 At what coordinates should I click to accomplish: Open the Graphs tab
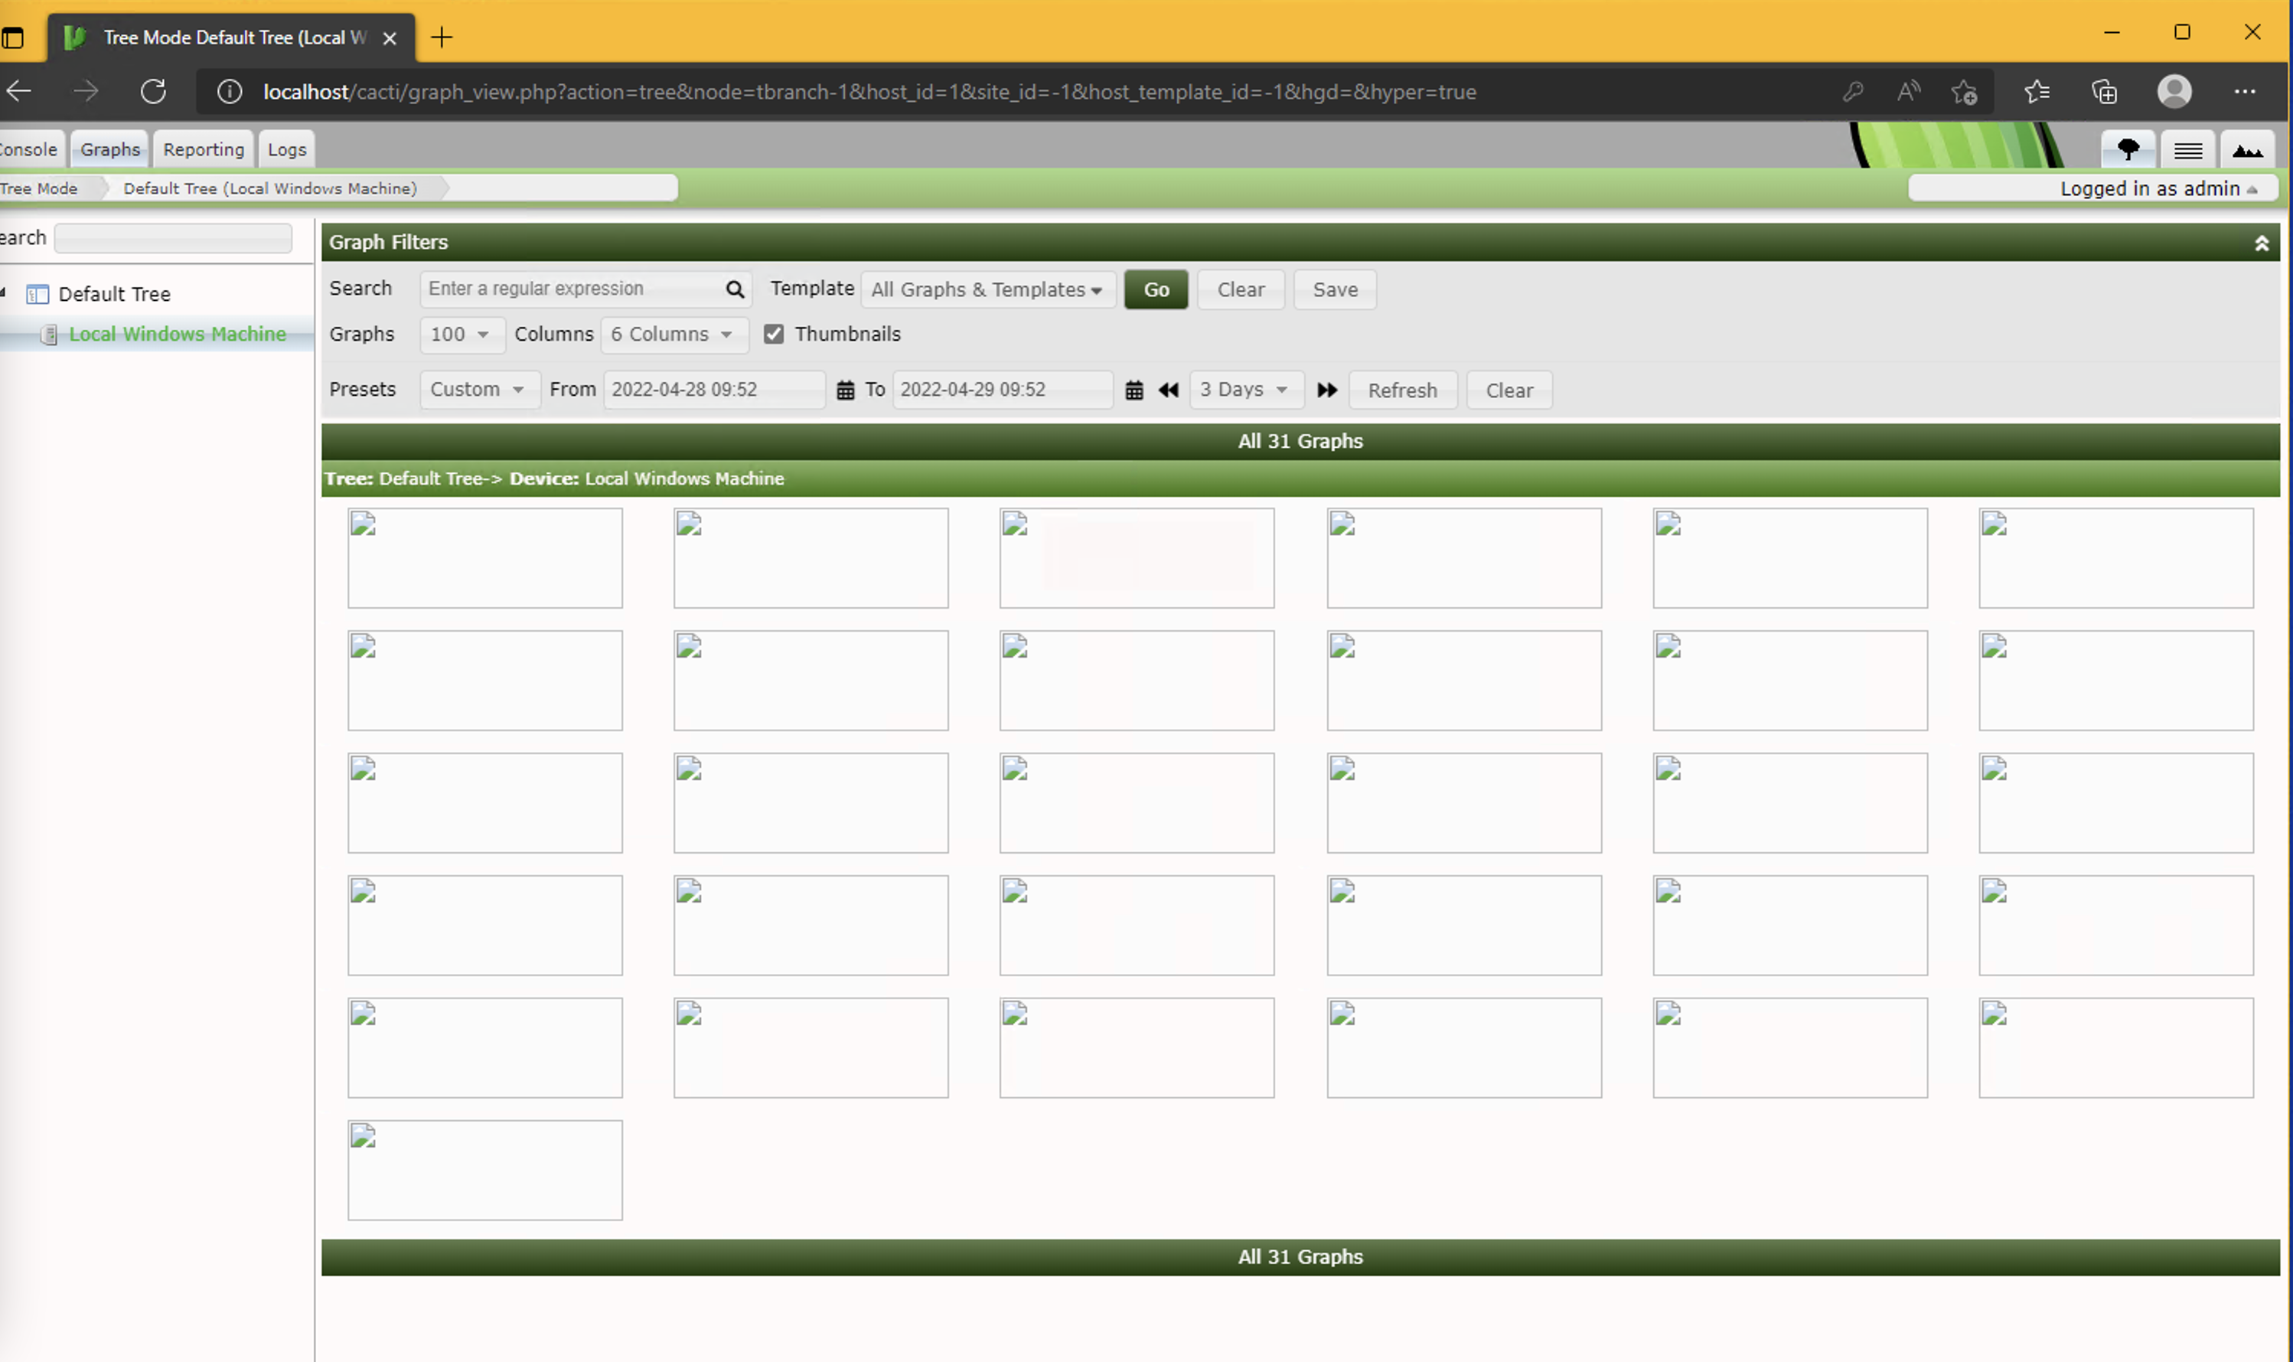110,149
